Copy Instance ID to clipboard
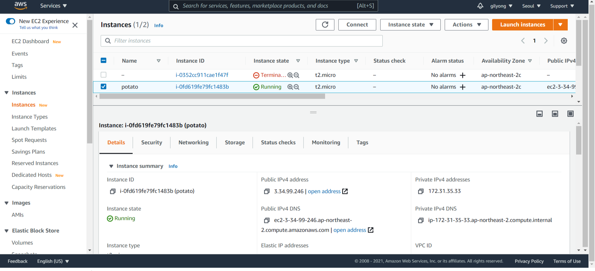595x271 pixels. point(113,191)
